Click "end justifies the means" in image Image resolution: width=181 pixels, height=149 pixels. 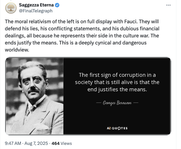tap(117, 89)
